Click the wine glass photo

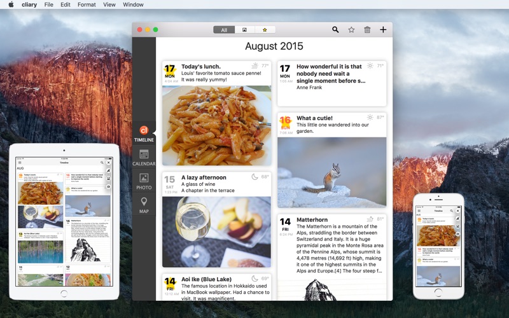tap(216, 232)
